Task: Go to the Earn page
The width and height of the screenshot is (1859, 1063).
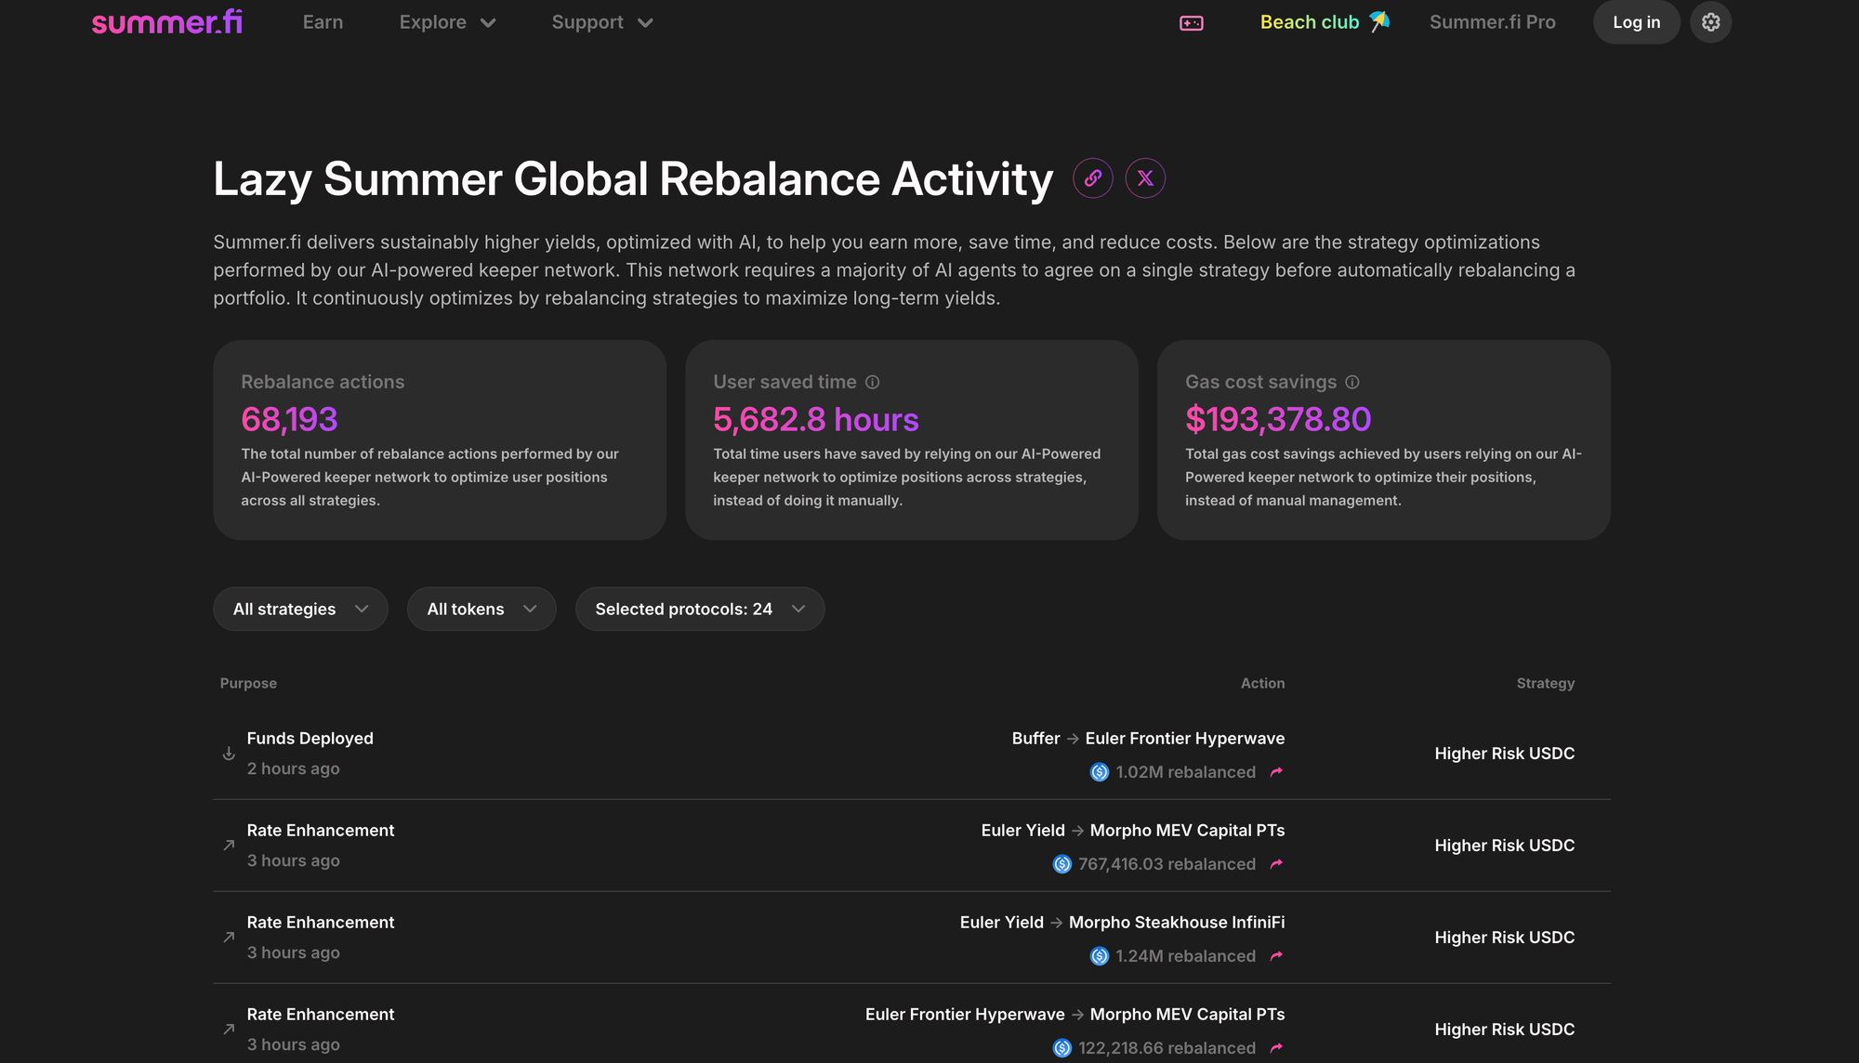Action: click(323, 22)
